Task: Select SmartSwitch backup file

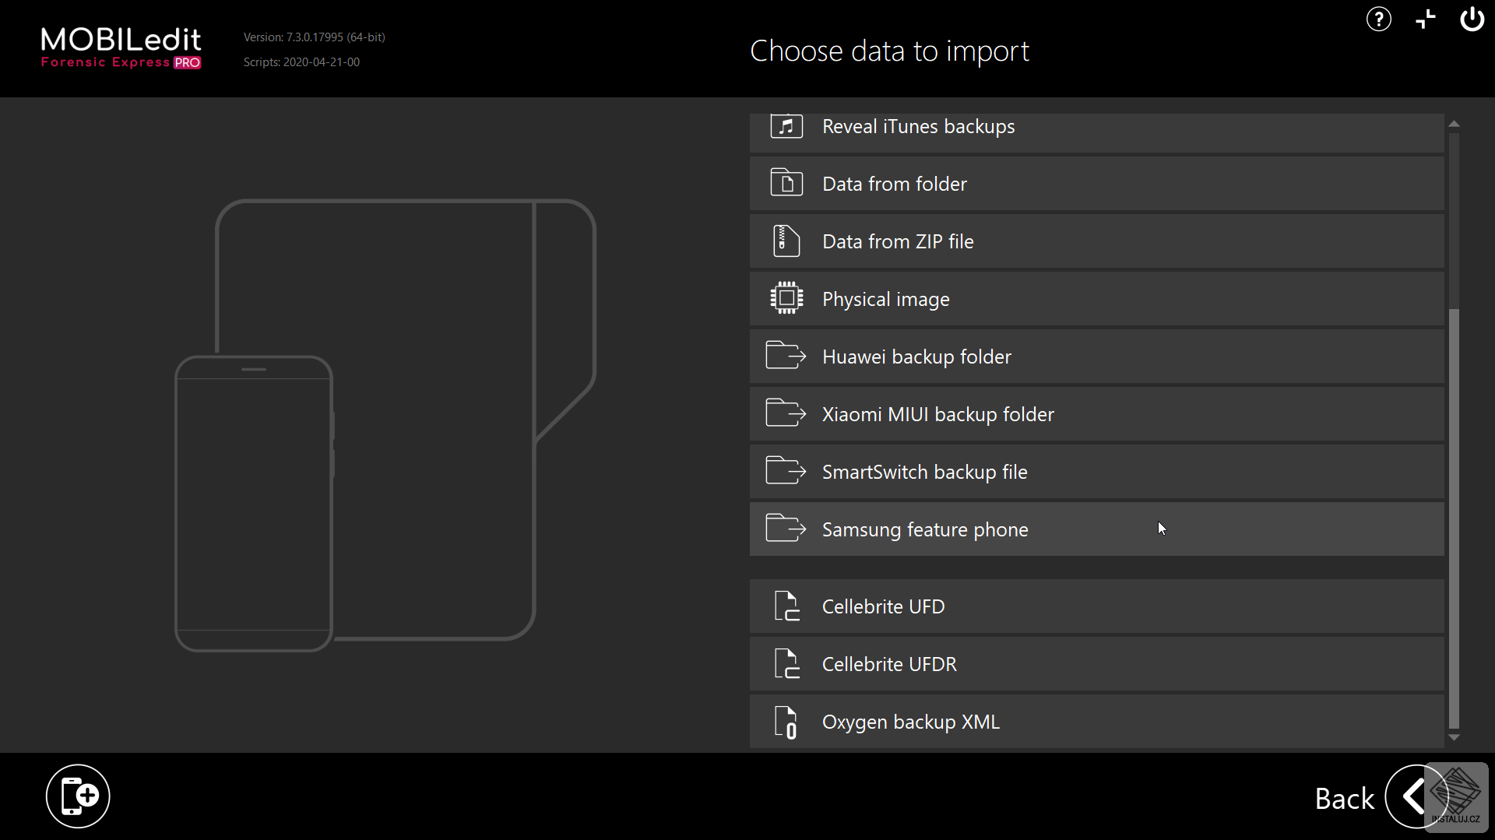Action: pos(924,471)
